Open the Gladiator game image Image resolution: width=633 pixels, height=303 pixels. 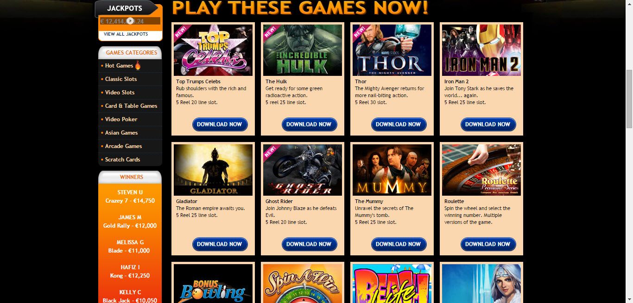point(213,170)
